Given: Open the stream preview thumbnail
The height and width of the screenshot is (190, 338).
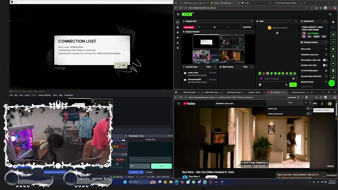Looking at the screenshot, I should point(219,49).
